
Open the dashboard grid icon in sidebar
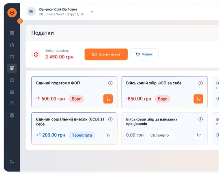tap(12, 33)
